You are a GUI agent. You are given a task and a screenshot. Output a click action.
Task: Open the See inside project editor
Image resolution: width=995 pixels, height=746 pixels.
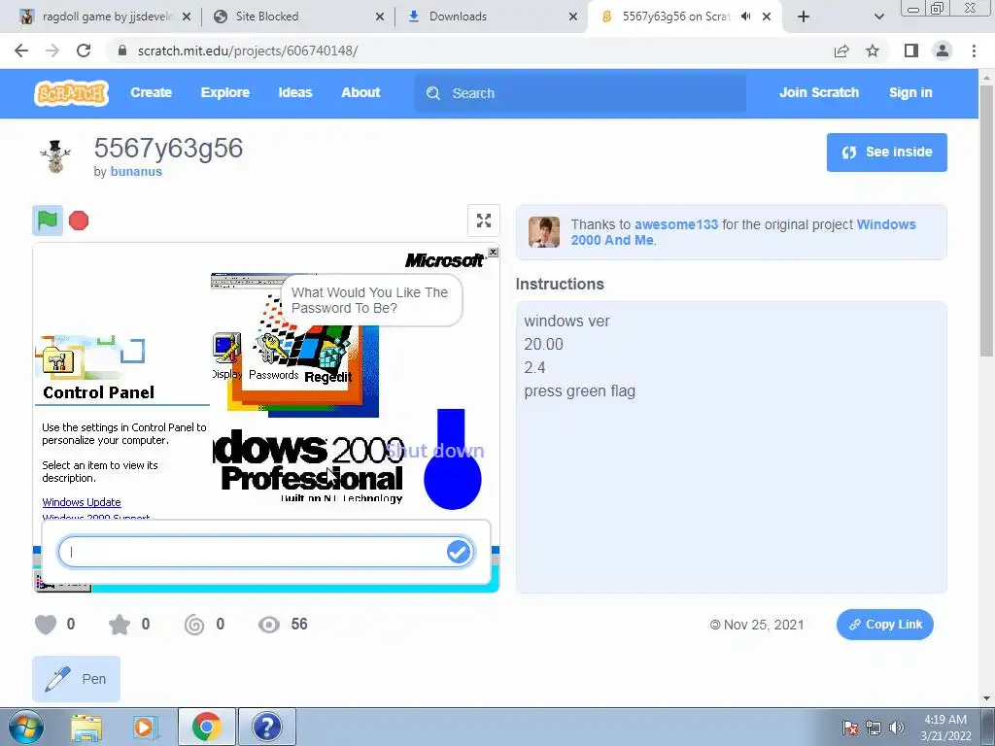coord(886,153)
